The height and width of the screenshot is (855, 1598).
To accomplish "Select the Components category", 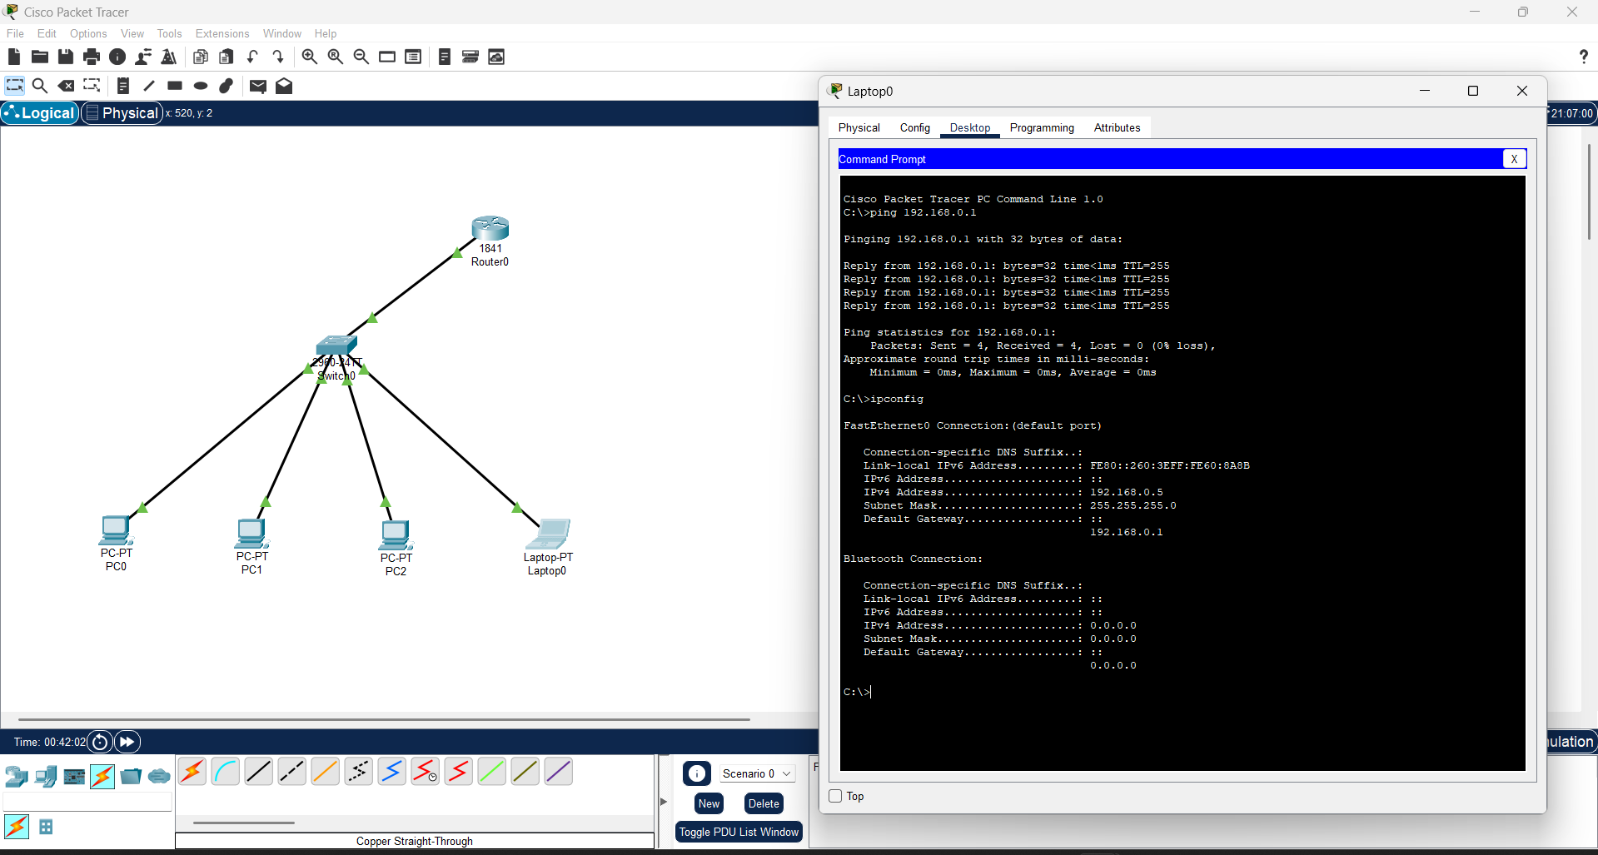I will 74,777.
